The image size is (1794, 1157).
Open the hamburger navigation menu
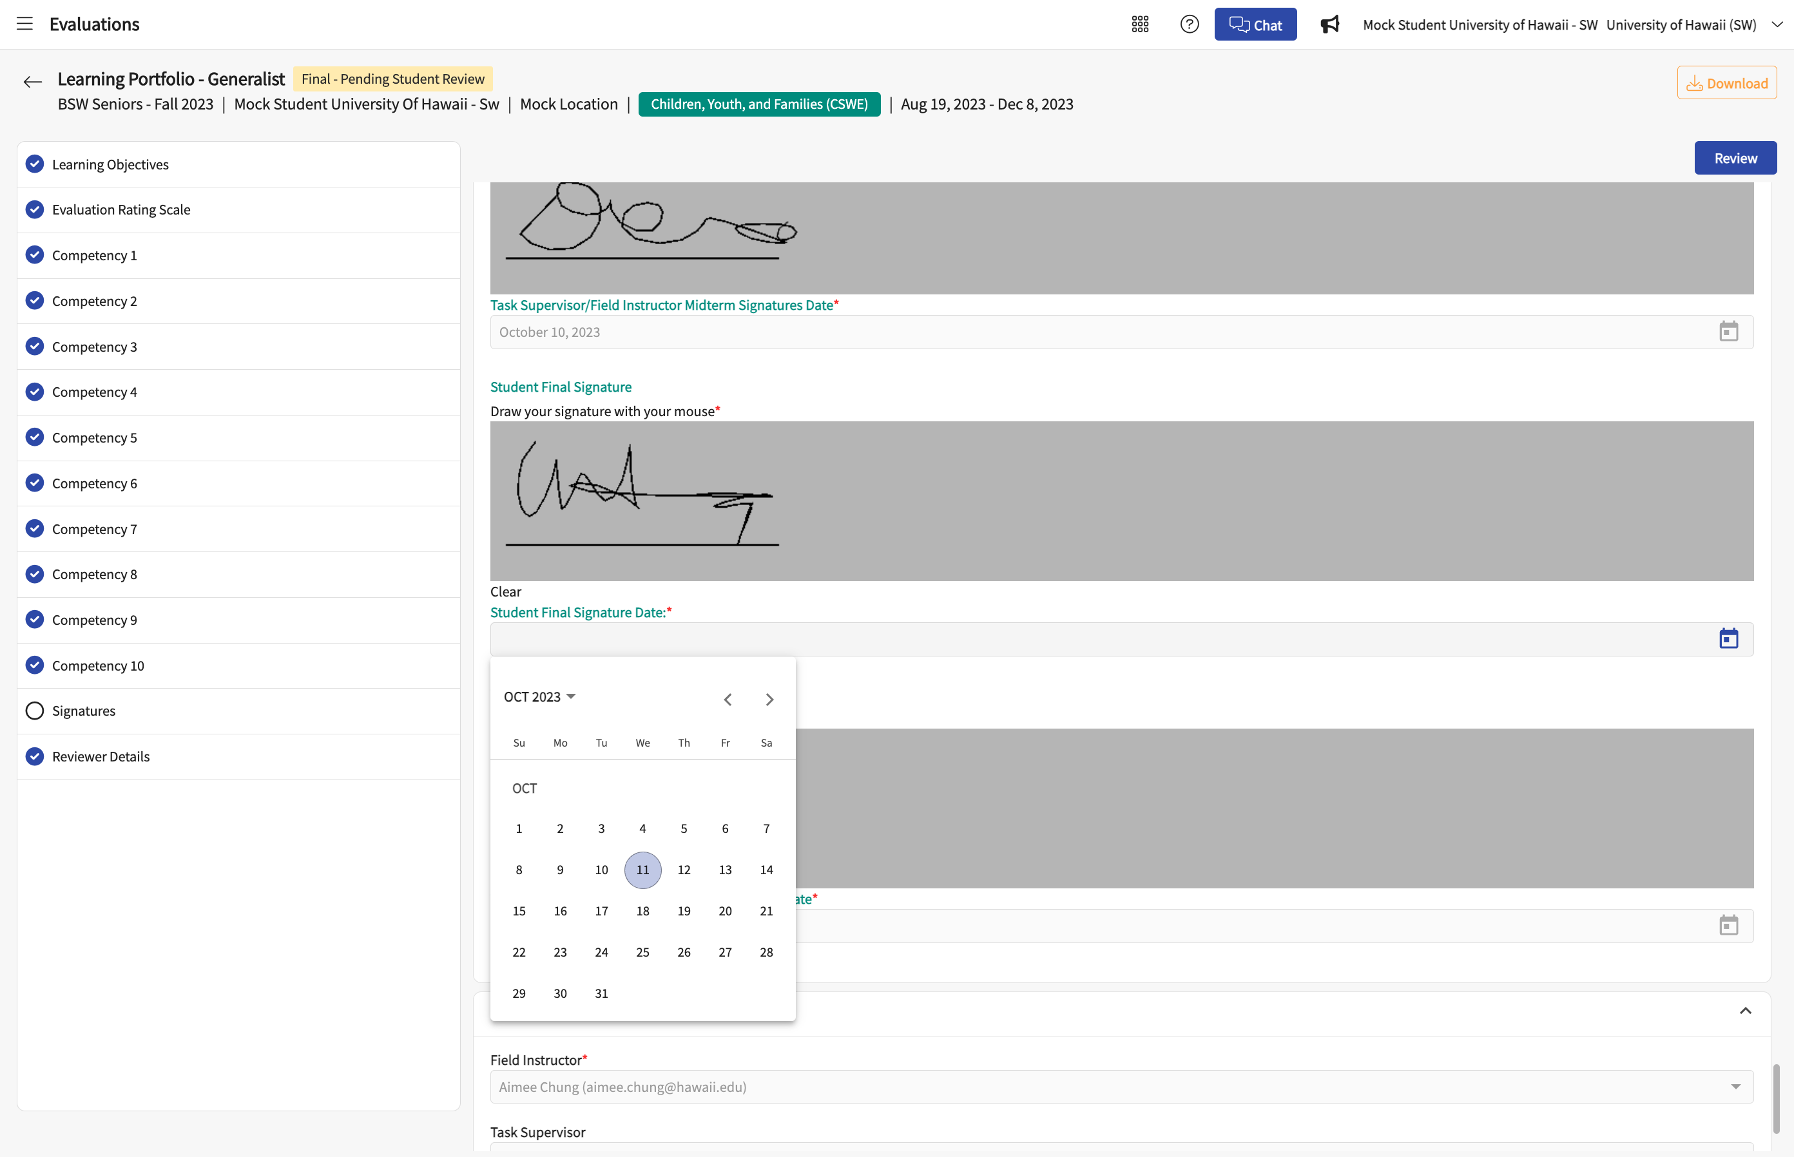24,24
